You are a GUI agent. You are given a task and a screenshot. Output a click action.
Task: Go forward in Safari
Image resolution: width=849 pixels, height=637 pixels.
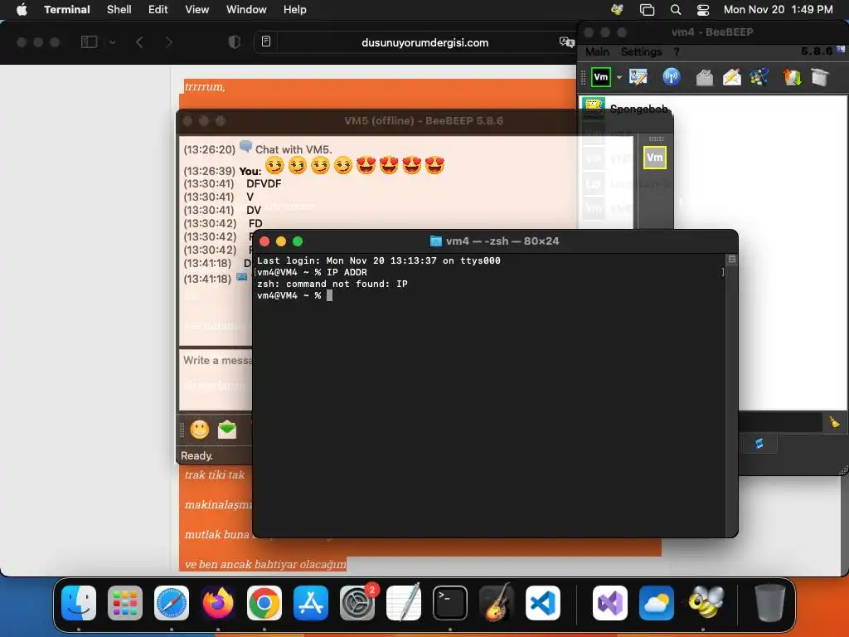168,42
